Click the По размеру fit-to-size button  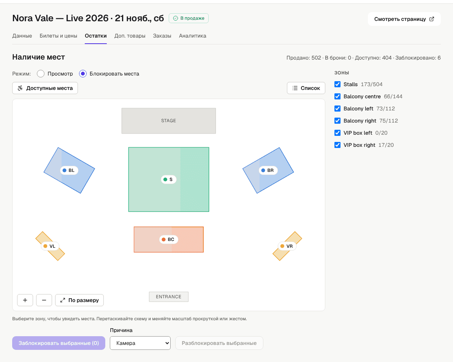click(x=79, y=300)
